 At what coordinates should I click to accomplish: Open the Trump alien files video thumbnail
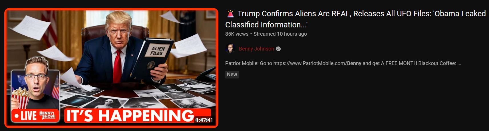pos(111,68)
